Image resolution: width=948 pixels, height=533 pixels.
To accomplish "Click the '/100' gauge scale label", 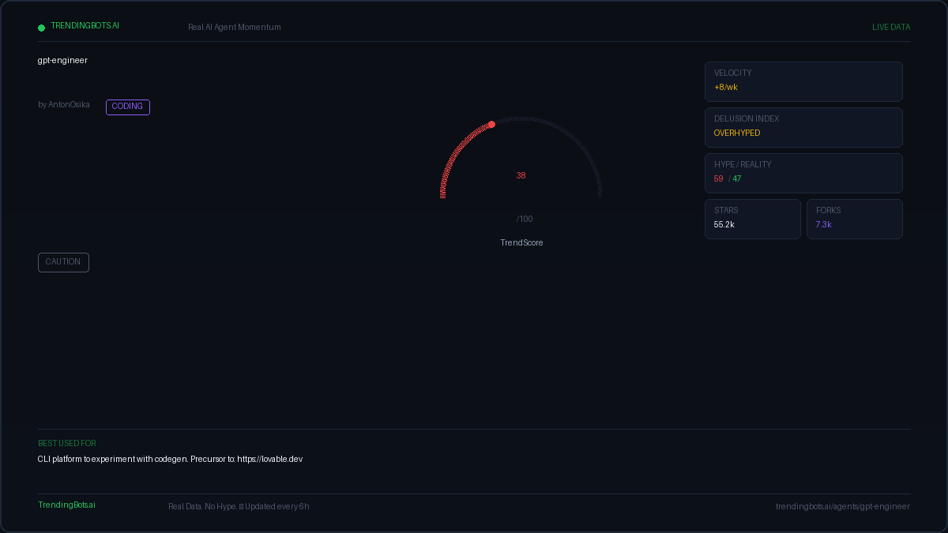I will (x=525, y=220).
